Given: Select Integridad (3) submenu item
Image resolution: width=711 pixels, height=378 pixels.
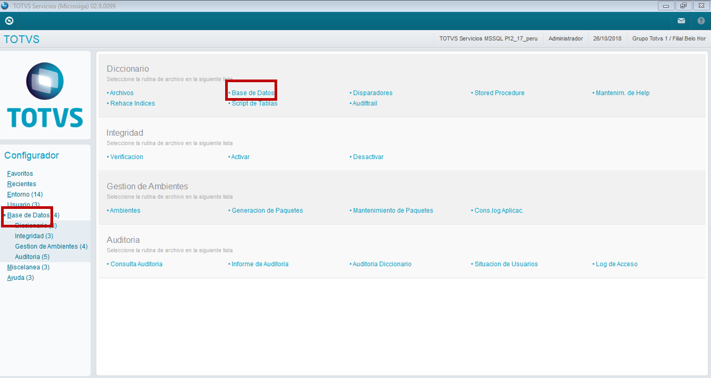Looking at the screenshot, I should pyautogui.click(x=34, y=236).
